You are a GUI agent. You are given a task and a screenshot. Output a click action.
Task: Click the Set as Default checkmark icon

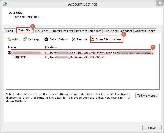(46, 39)
